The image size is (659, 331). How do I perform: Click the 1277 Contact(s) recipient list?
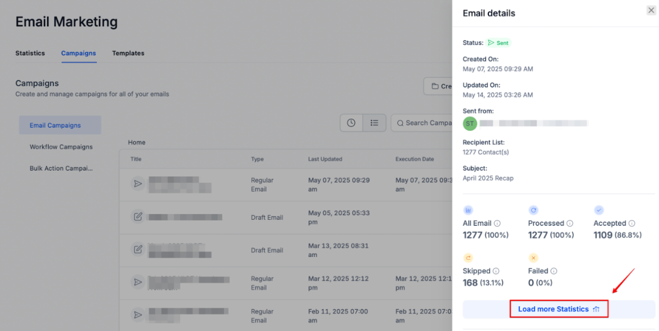point(485,152)
